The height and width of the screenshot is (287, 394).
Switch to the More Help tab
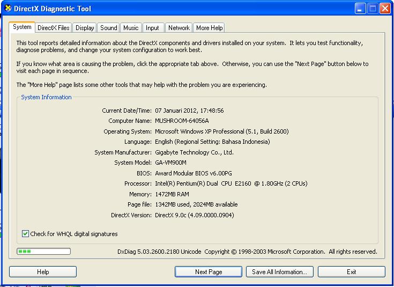[x=209, y=28]
